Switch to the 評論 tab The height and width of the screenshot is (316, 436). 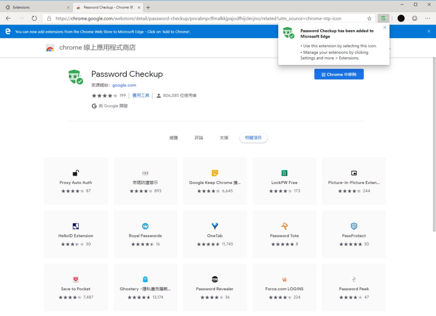199,138
